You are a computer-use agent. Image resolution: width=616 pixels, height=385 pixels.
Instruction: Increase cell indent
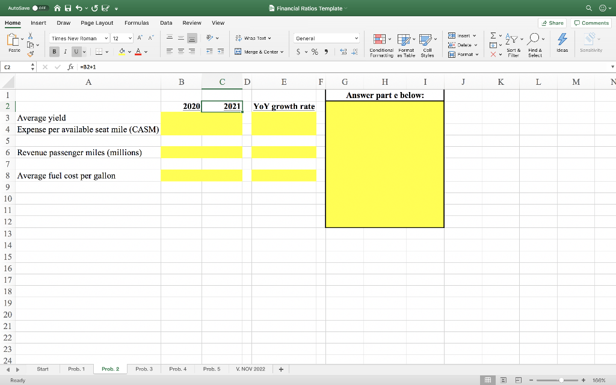221,52
